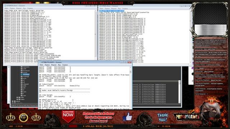Open Файл menu in ATTRIBUTELAMPS Notepad window
The height and width of the screenshot is (129, 230).
(41, 65)
